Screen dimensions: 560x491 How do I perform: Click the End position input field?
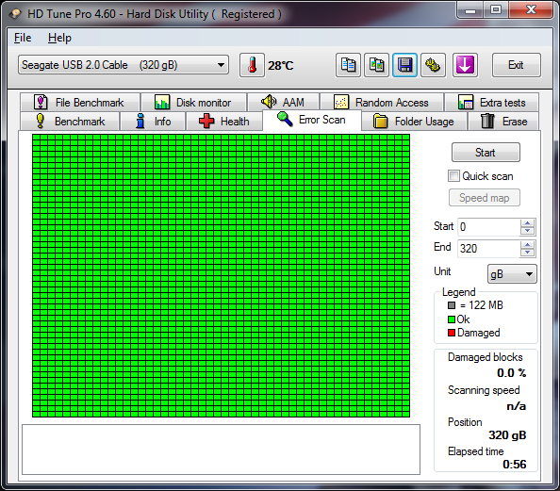pos(488,248)
